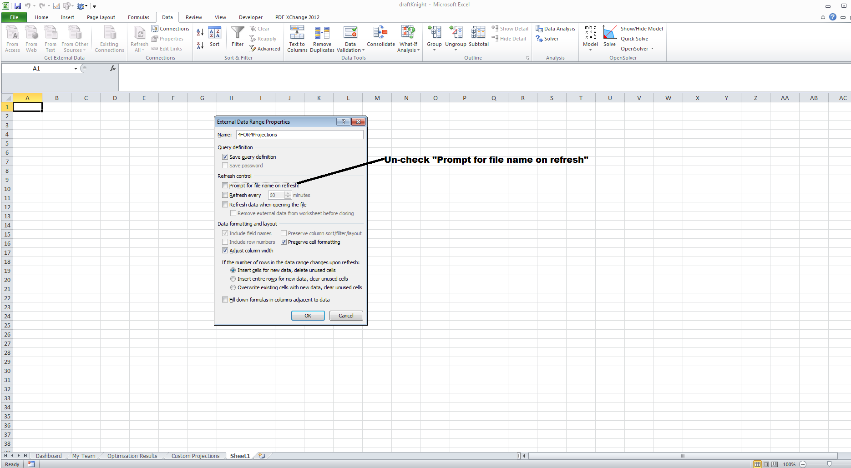This screenshot has height=468, width=851.
Task: Expand From Other Sources dropdown
Action: tap(75, 39)
